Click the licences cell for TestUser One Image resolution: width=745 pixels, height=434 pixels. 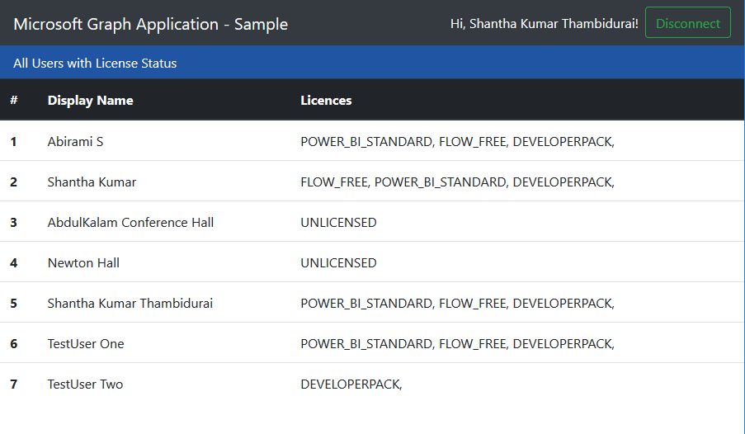tap(458, 344)
